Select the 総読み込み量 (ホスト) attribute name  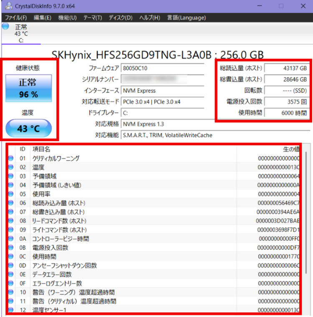(x=59, y=203)
